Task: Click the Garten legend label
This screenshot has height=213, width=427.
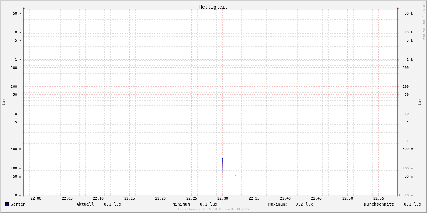Action: [18, 204]
